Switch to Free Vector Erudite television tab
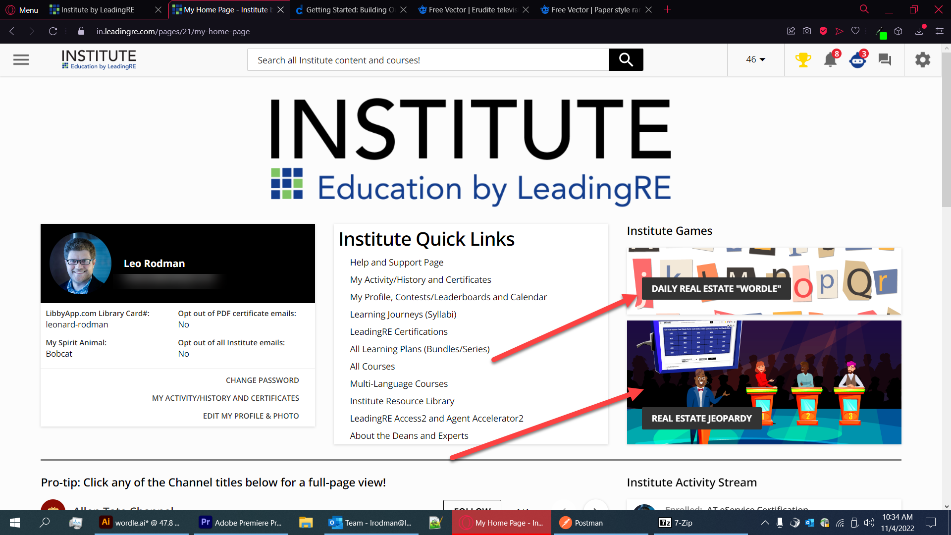The width and height of the screenshot is (951, 535). [473, 9]
